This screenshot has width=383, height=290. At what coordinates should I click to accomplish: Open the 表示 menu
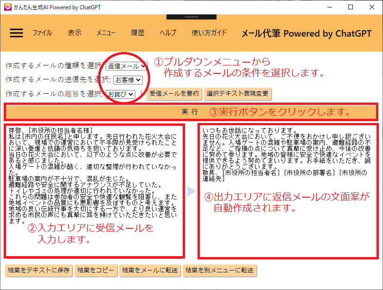point(75,33)
